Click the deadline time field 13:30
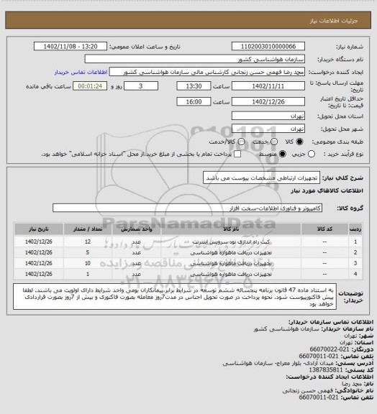The width and height of the screenshot is (377, 414). tap(194, 86)
